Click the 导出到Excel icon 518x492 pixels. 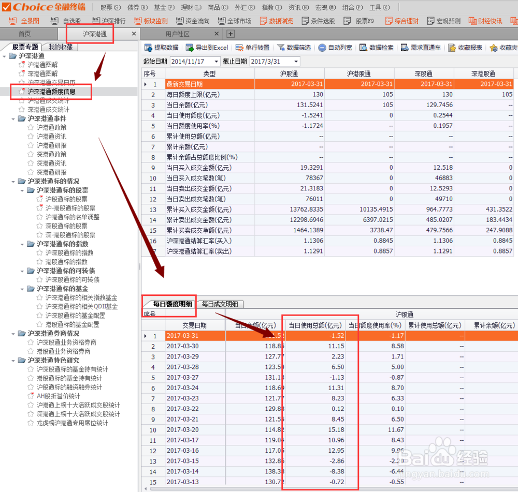click(190, 48)
